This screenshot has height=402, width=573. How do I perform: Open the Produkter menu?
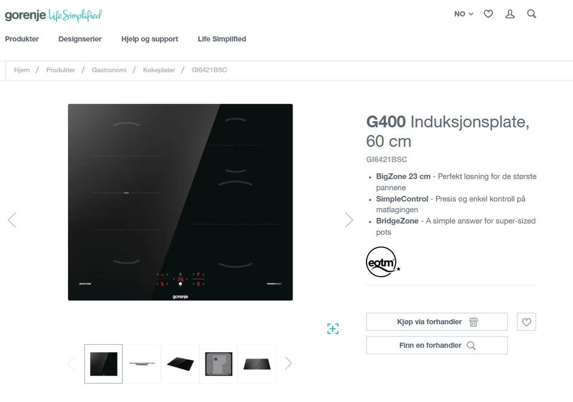(21, 39)
